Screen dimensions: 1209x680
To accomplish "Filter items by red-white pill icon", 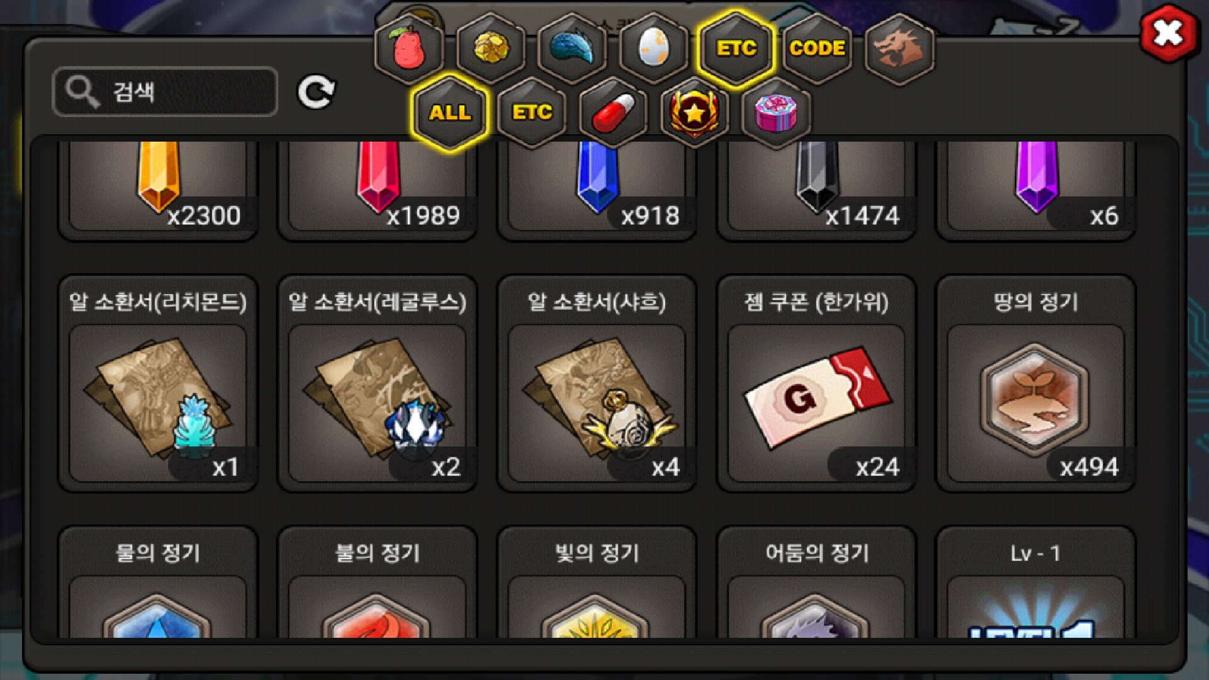I will [613, 113].
